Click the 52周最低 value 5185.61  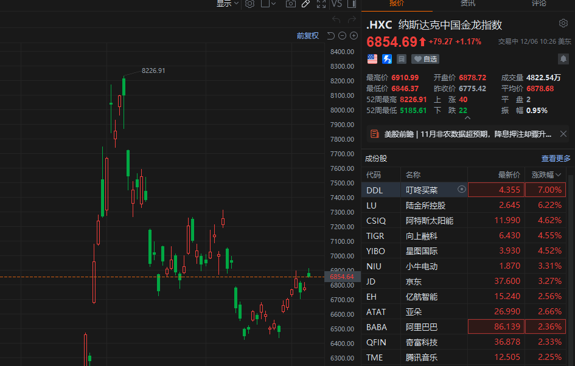click(x=413, y=111)
